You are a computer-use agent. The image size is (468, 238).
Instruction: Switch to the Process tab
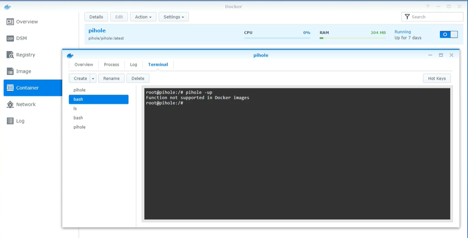111,64
